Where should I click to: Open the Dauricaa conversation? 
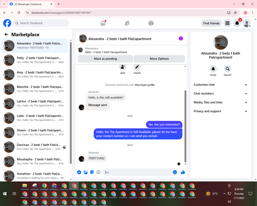34,147
